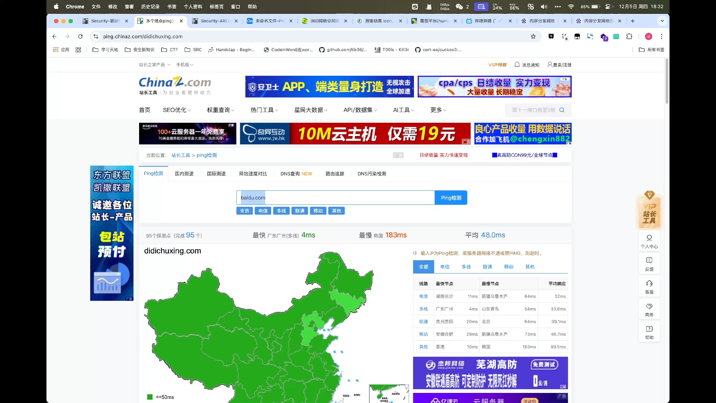Open 个人中心 in the right sidebar
Viewport: 716px width, 403px height.
[649, 241]
